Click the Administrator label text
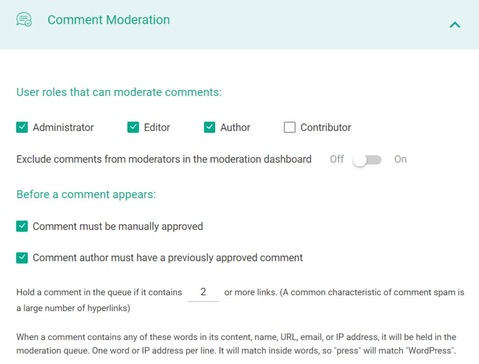 click(x=63, y=127)
